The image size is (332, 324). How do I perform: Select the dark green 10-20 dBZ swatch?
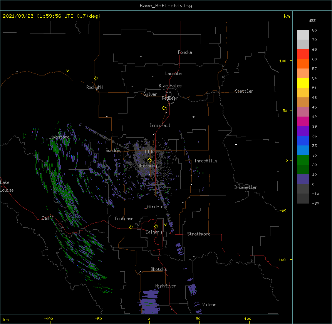(x=303, y=170)
